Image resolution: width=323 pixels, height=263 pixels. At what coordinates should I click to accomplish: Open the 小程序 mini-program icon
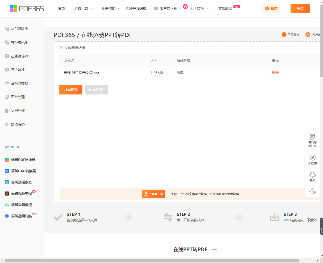click(312, 158)
